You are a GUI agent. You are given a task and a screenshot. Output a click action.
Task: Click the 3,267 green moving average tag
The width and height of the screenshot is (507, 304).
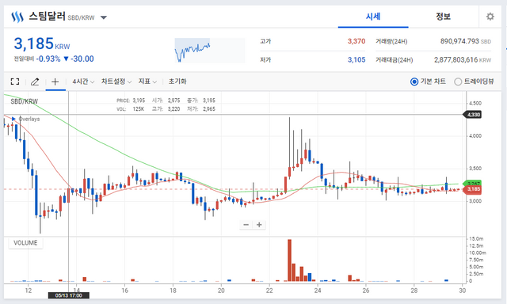(472, 183)
